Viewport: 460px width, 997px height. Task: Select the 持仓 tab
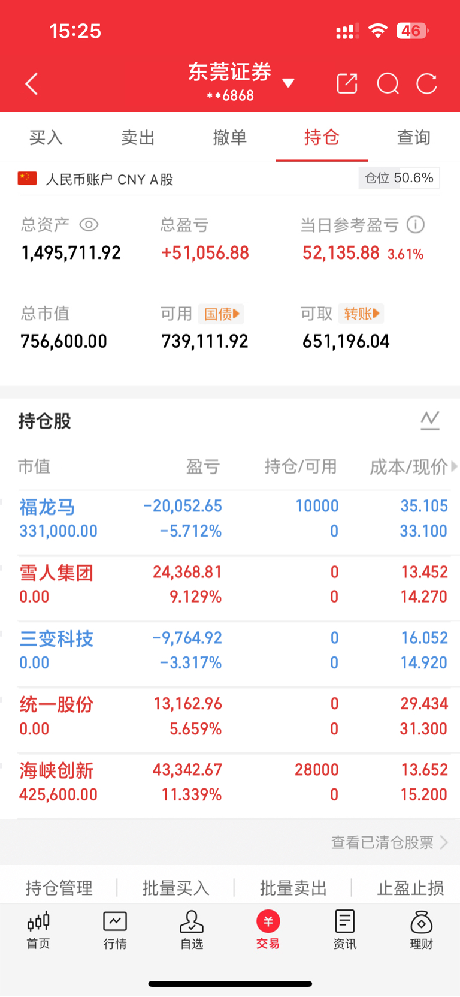pos(322,137)
